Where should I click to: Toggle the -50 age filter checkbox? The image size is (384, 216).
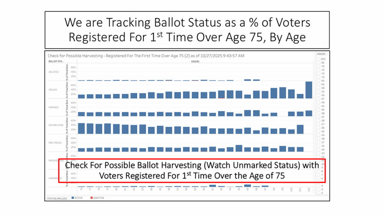point(318,95)
